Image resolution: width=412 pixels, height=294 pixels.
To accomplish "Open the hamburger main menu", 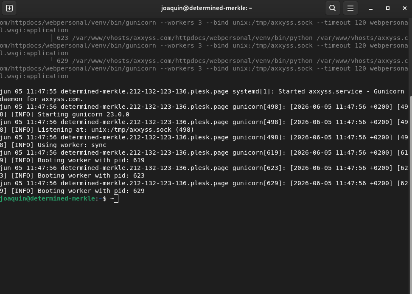I will 350,8.
